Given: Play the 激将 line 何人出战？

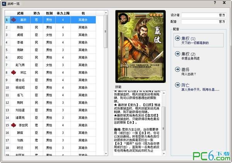Looking at the screenshot, I should click(x=198, y=71).
